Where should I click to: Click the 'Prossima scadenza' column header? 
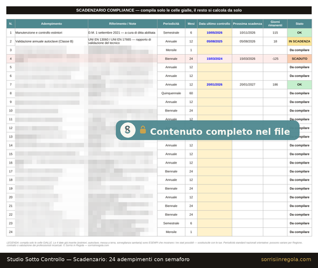point(247,24)
